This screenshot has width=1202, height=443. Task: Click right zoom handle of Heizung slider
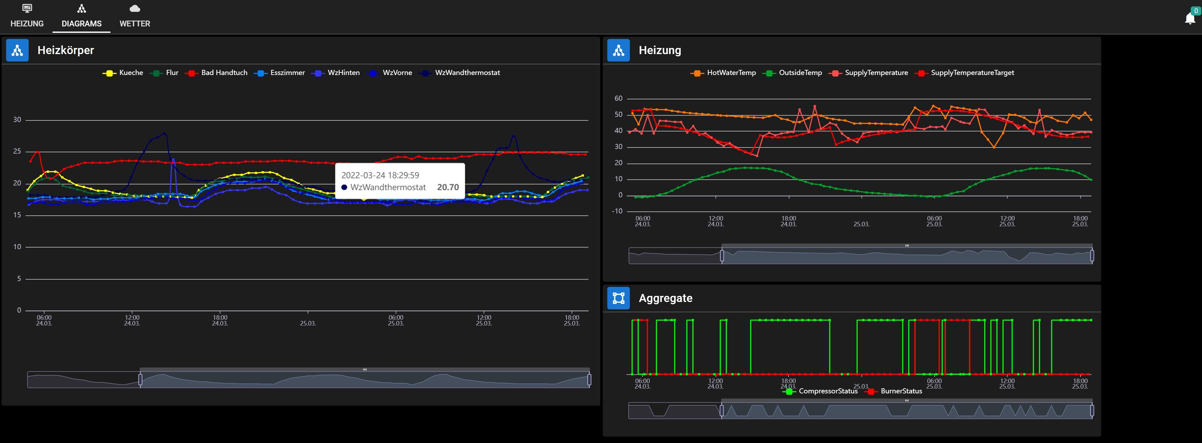(1092, 256)
